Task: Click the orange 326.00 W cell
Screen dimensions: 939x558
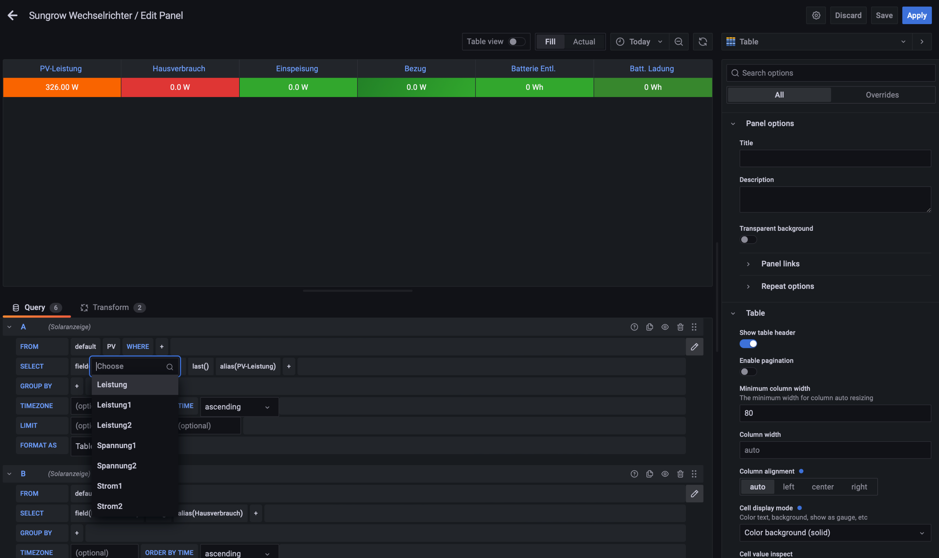Action: point(62,87)
